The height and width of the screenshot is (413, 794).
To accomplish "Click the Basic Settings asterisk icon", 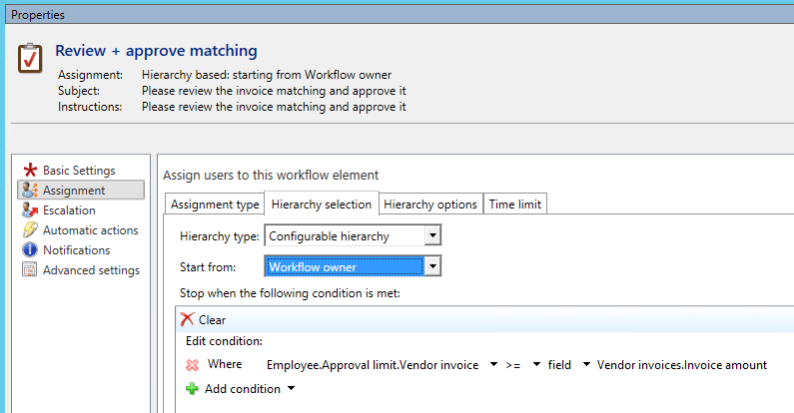I will [29, 171].
